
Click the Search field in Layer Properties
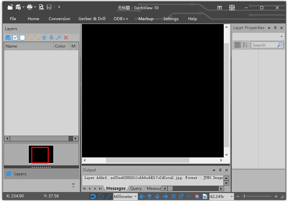(x=264, y=45)
